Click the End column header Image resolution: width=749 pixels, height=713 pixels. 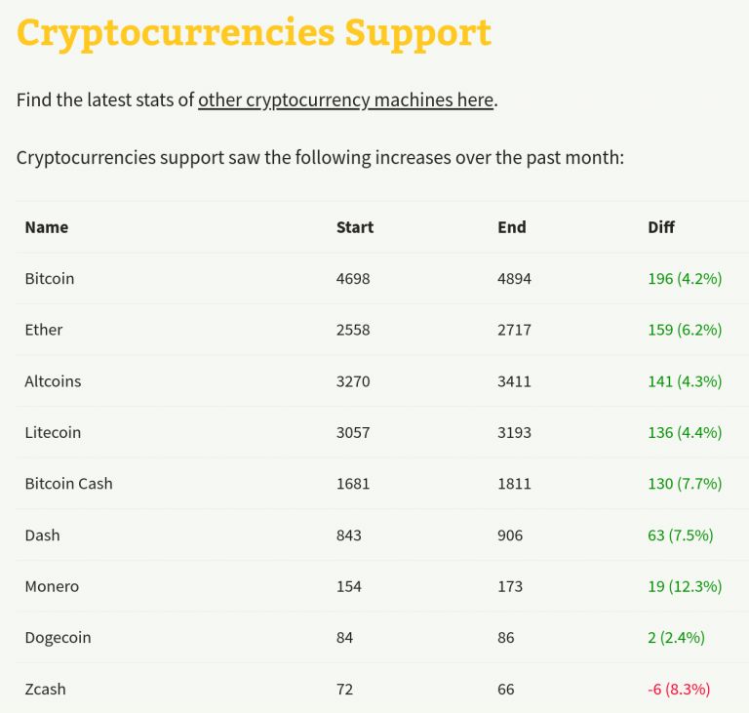pos(512,227)
